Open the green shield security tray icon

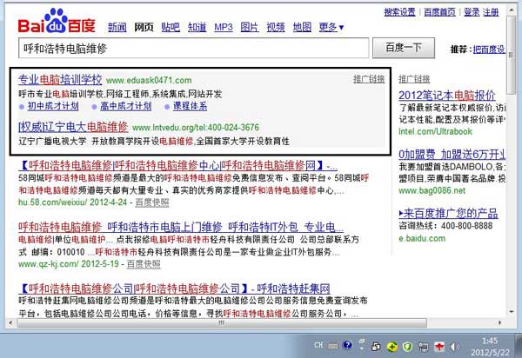pyautogui.click(x=407, y=347)
